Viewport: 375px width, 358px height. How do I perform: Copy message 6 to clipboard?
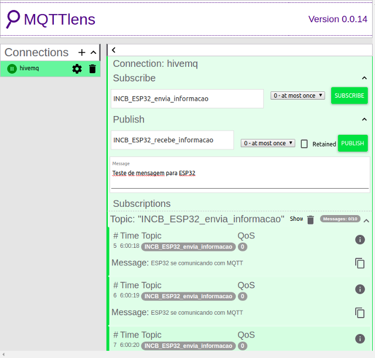click(x=360, y=313)
